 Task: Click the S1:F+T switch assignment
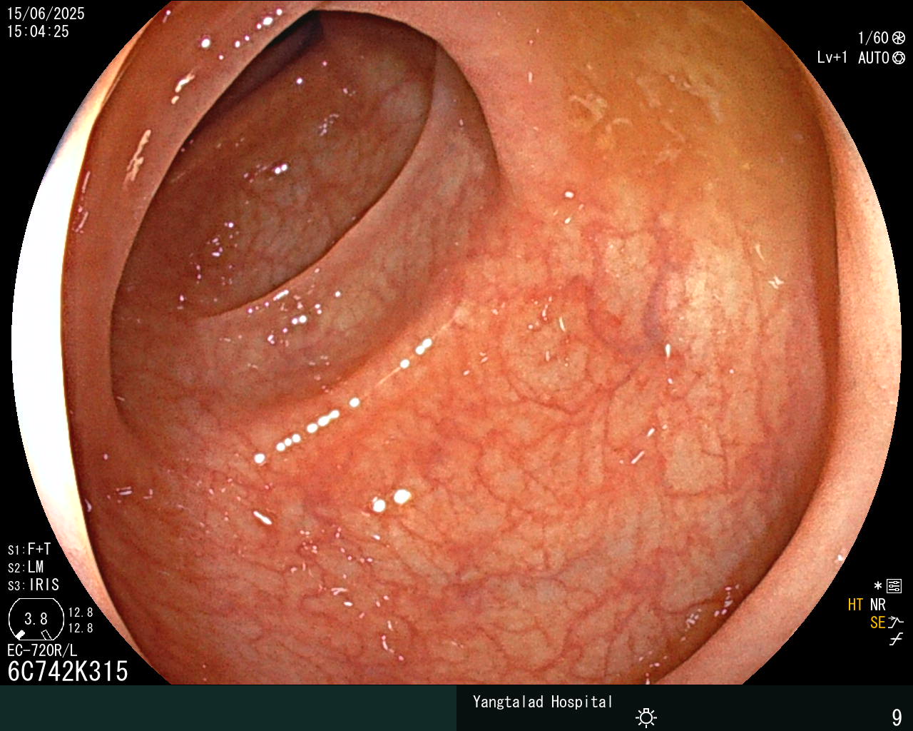[x=29, y=550]
